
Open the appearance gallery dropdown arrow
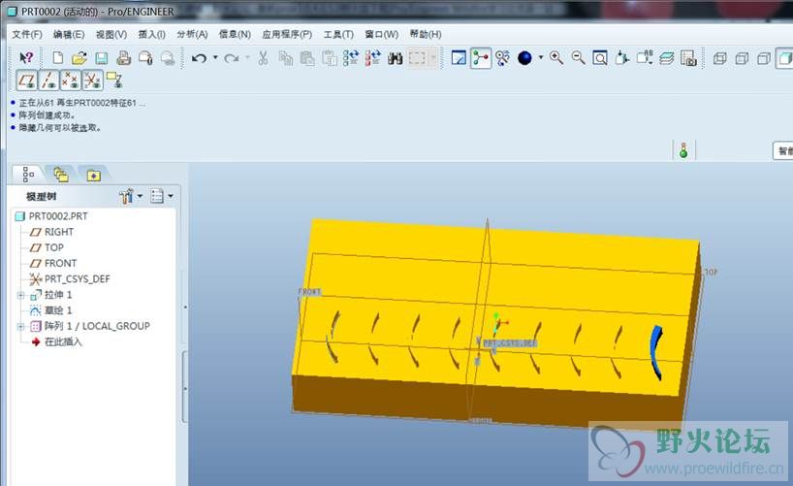pos(541,57)
